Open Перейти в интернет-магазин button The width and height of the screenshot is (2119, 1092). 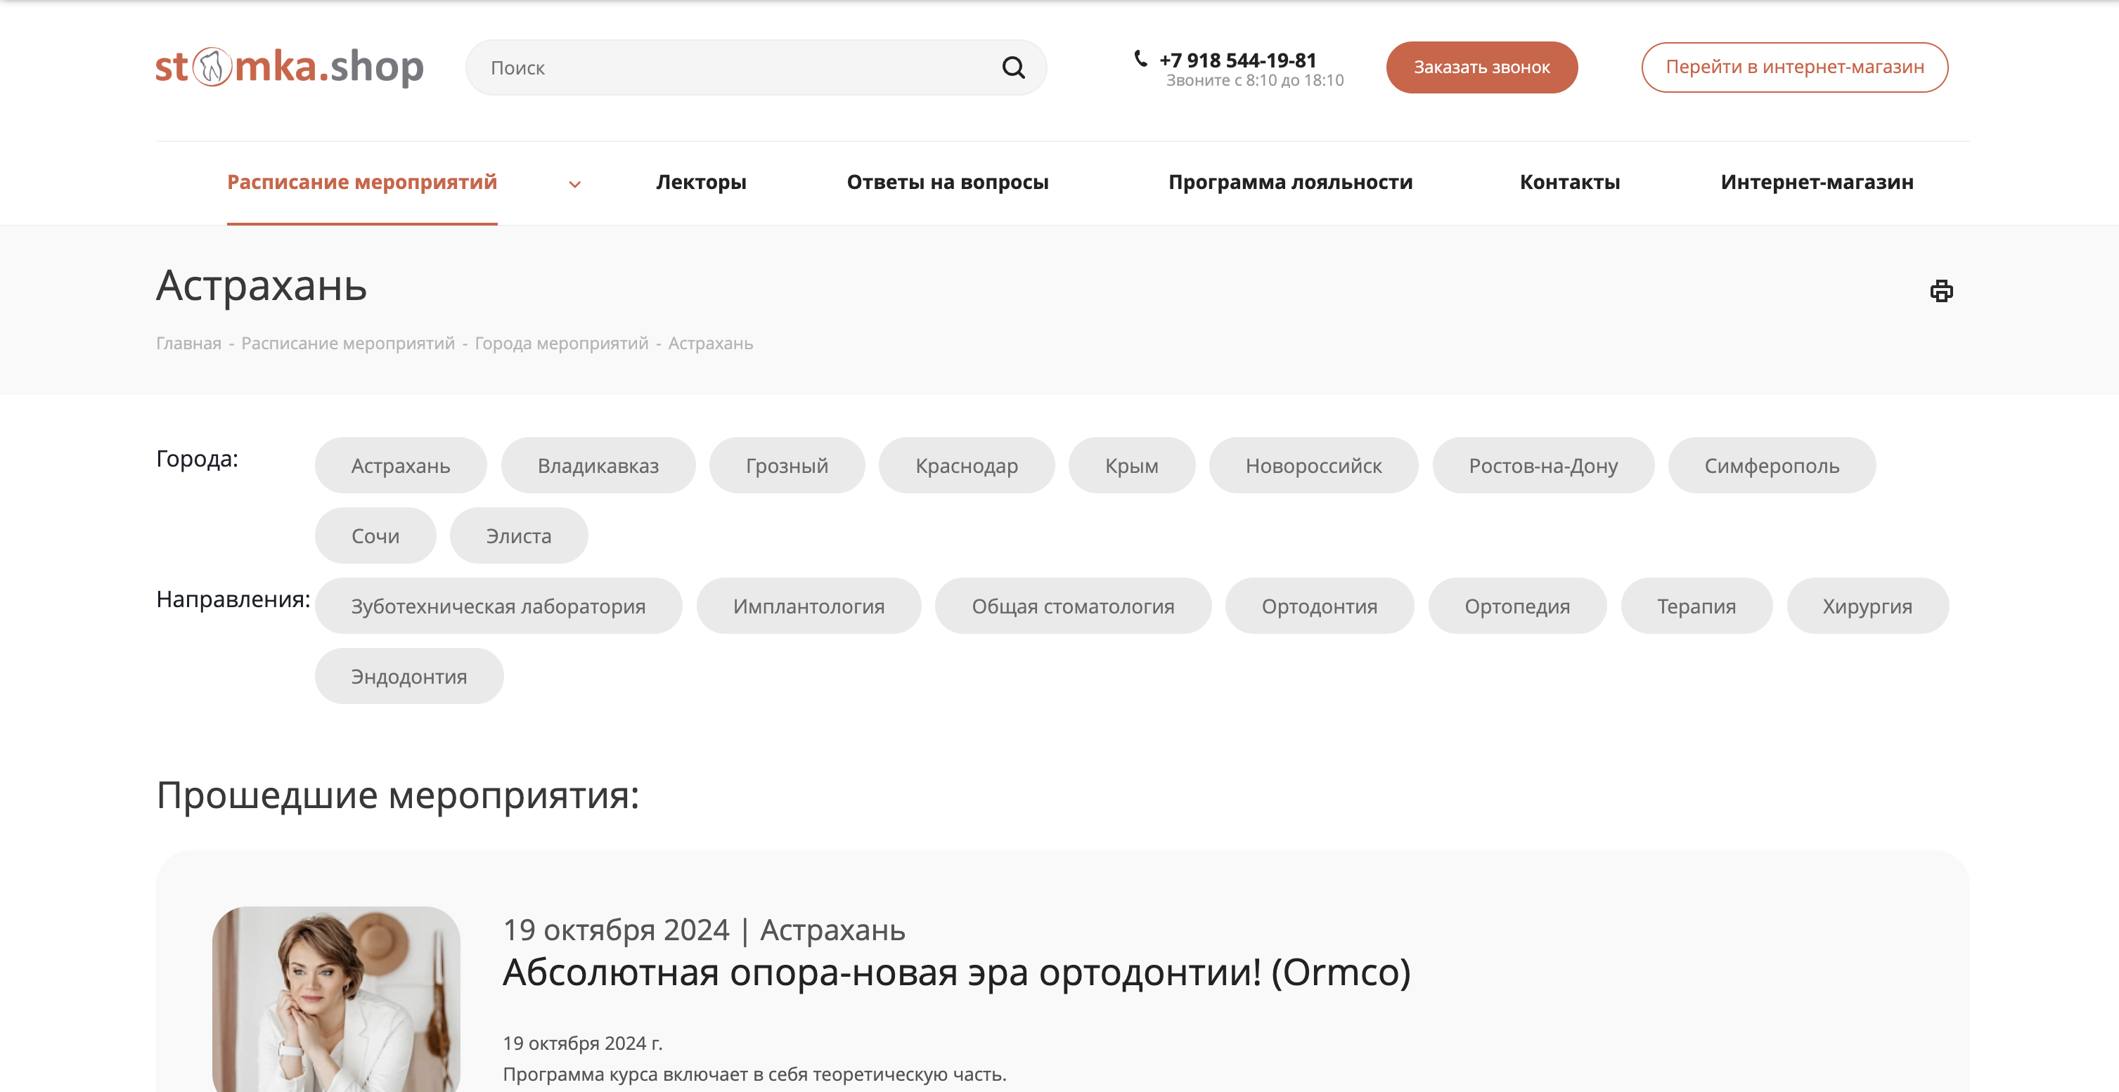click(x=1794, y=67)
